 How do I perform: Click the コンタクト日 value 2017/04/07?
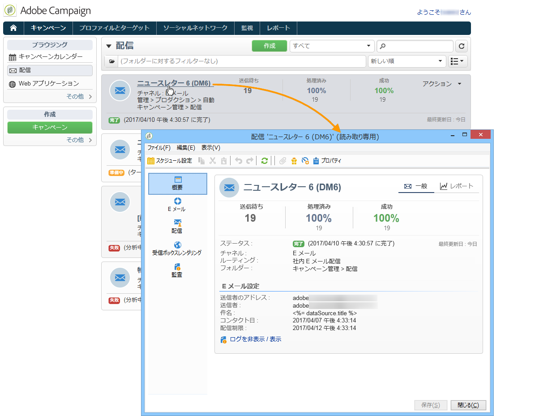click(x=325, y=321)
